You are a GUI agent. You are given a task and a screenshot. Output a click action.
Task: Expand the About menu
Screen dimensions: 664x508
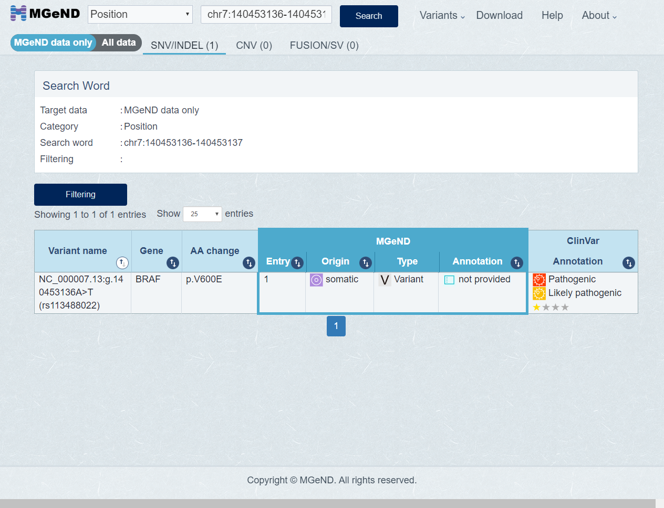click(599, 16)
